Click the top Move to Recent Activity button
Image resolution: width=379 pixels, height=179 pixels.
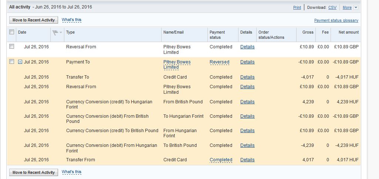click(x=33, y=20)
